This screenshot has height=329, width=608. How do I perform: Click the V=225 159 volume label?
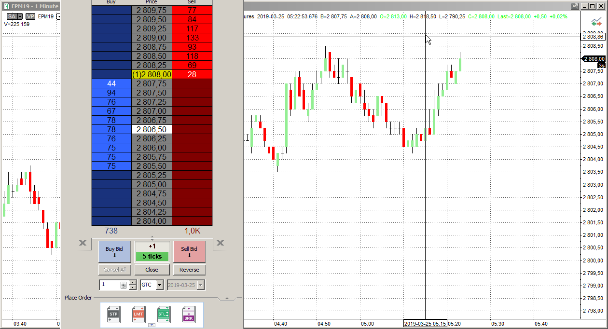click(17, 24)
